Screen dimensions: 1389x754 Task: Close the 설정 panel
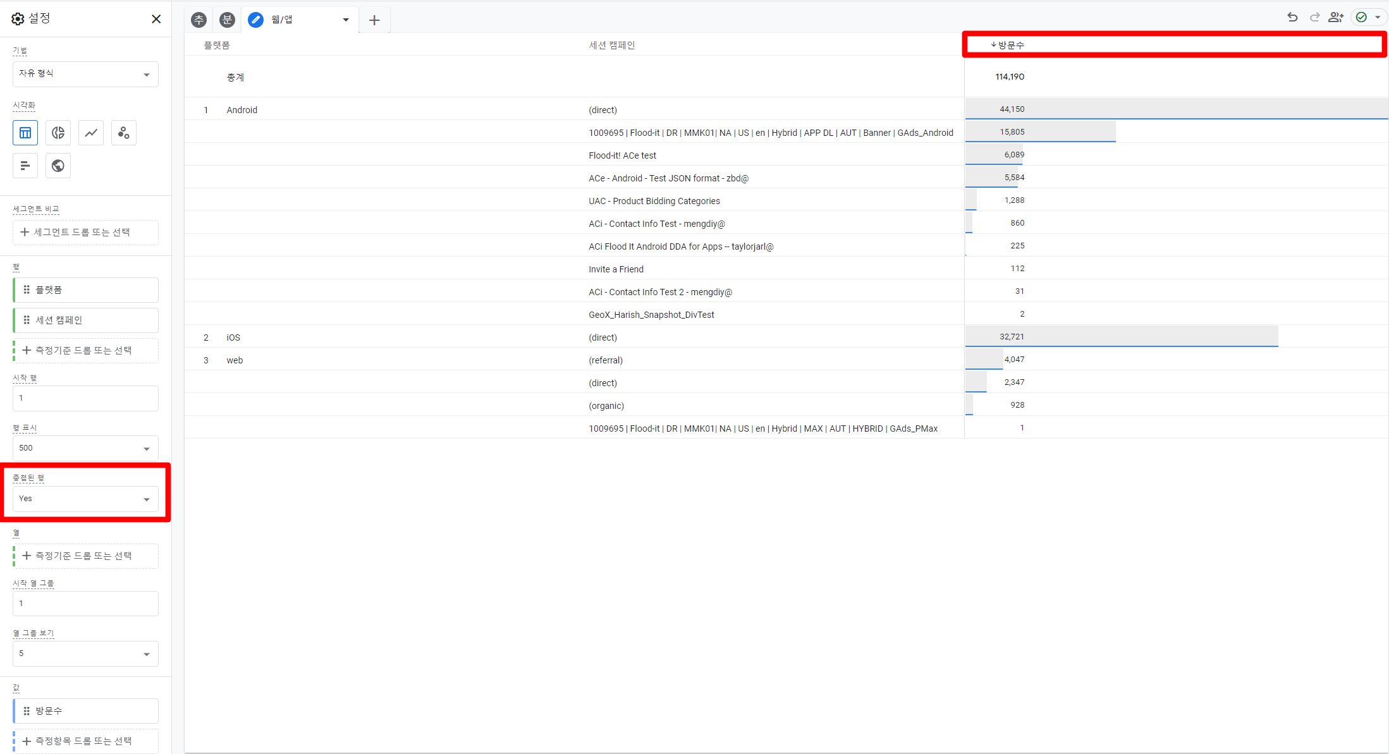point(156,19)
